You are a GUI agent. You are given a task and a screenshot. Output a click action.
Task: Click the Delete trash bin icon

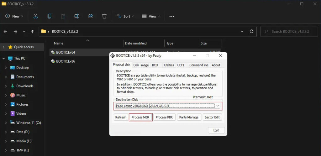point(104,16)
